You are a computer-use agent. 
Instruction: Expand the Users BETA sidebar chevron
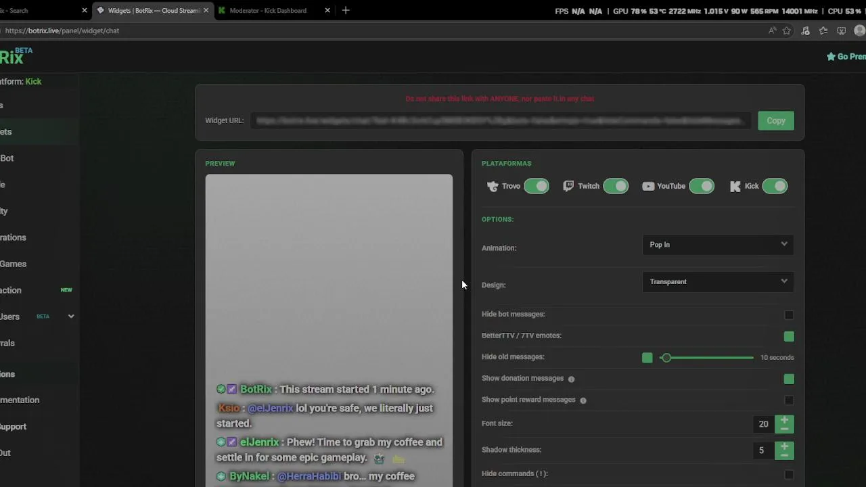click(x=71, y=317)
